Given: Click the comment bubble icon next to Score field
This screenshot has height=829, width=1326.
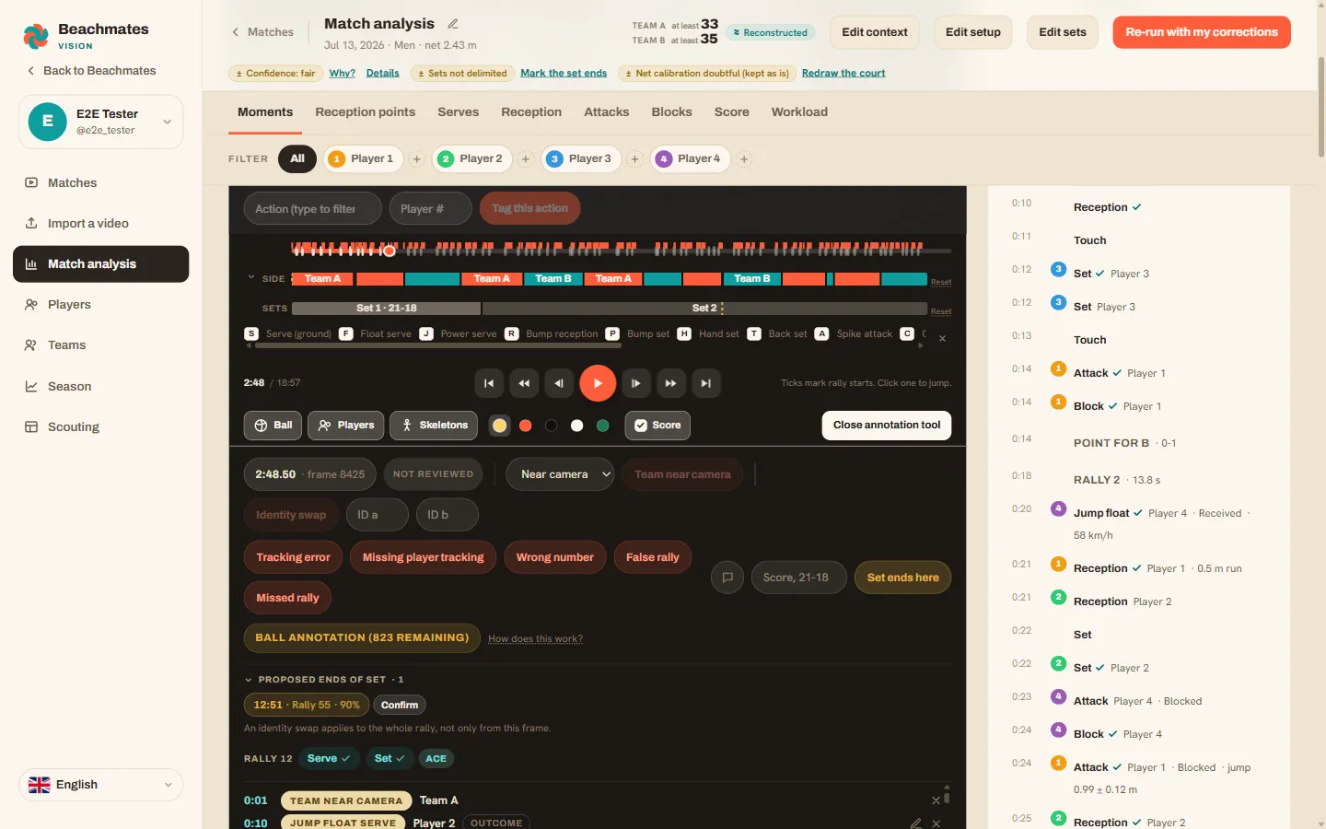Looking at the screenshot, I should pos(727,578).
